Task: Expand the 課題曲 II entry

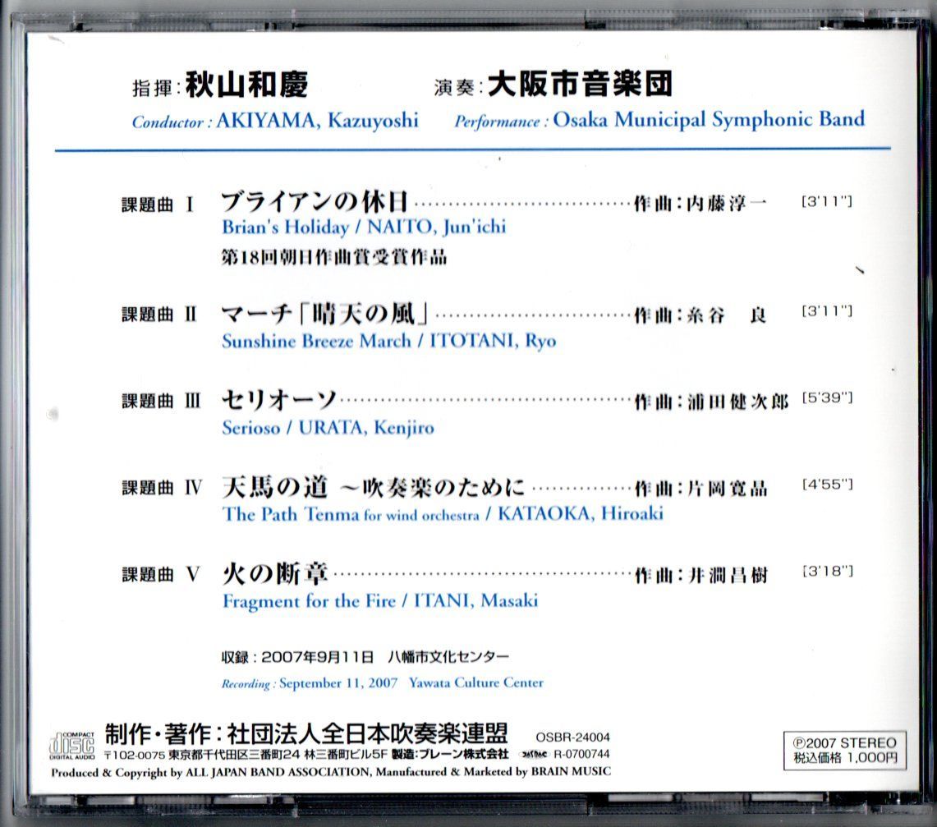Action: click(x=161, y=312)
